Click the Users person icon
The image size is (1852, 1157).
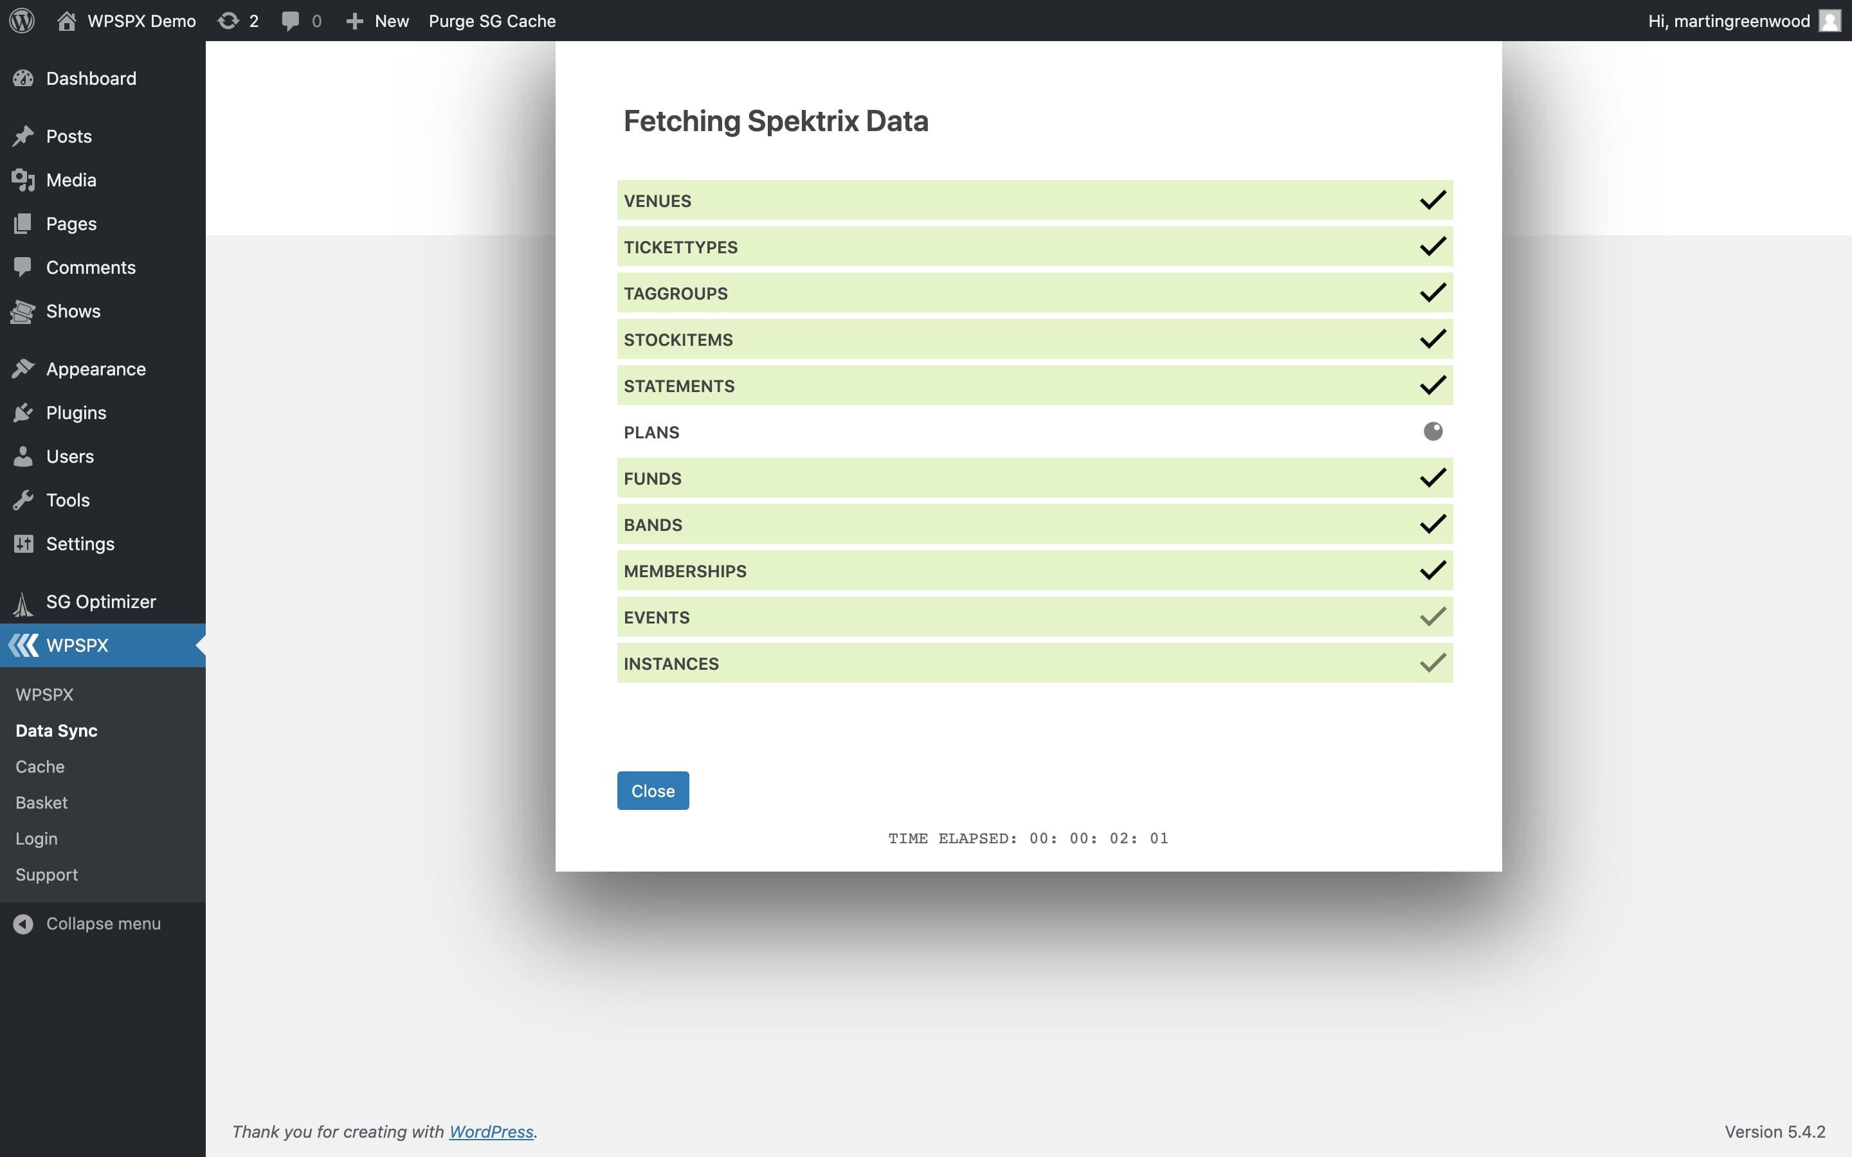coord(23,456)
